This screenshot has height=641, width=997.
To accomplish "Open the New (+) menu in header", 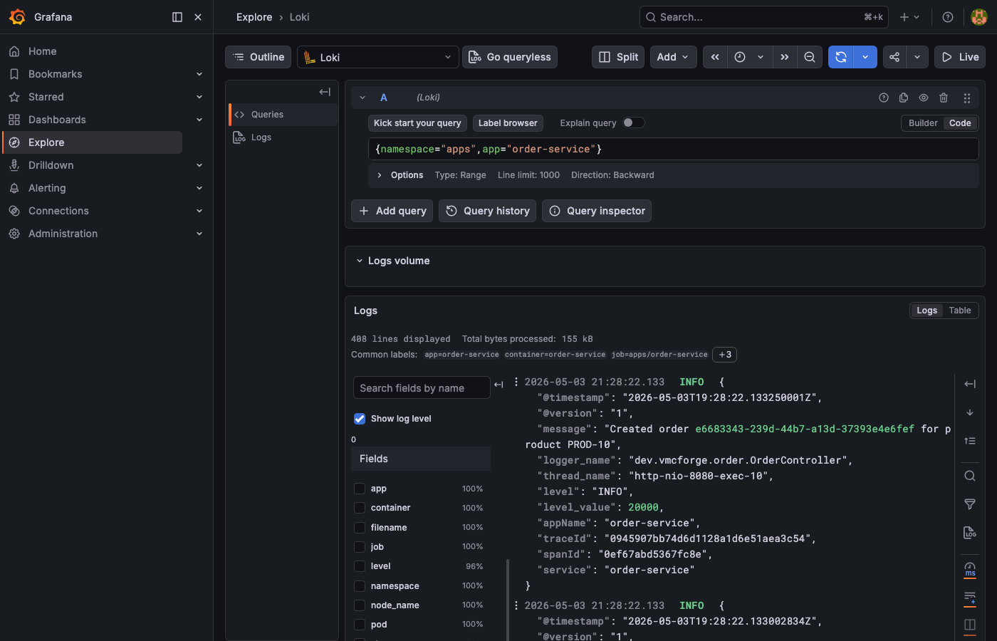I will [909, 17].
